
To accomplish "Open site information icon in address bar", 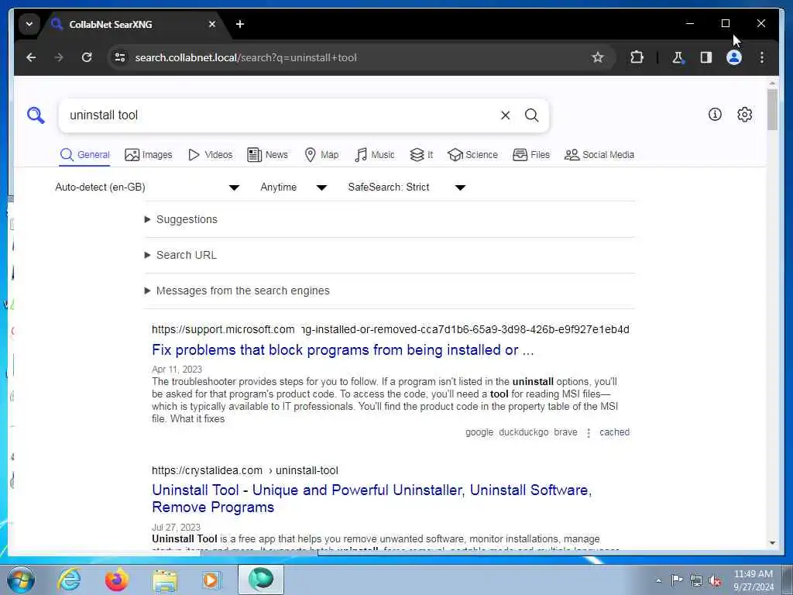I will click(120, 57).
